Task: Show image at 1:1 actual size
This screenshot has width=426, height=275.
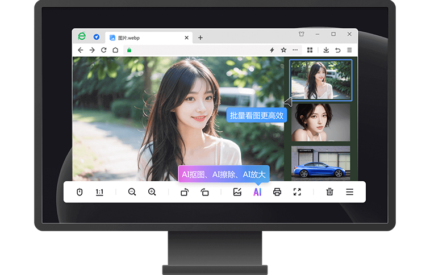Action: tap(99, 192)
